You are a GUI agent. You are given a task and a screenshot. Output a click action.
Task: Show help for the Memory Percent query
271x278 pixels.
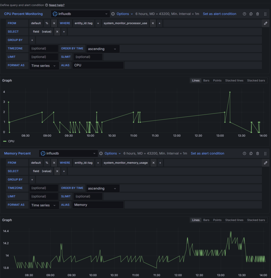coord(244,153)
